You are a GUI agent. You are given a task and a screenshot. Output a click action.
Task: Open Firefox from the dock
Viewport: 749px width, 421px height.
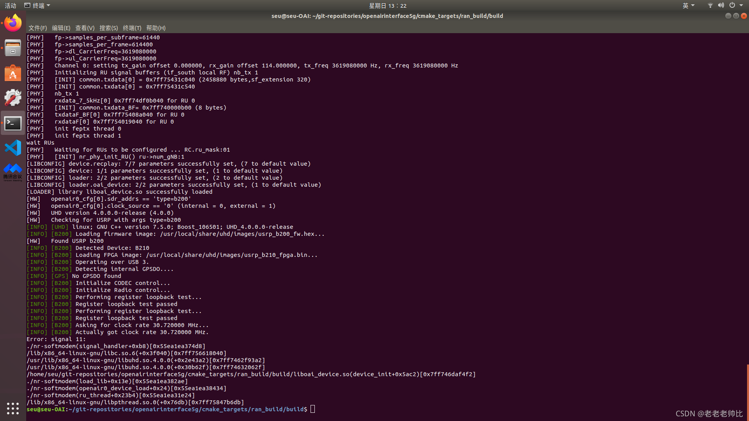point(13,23)
